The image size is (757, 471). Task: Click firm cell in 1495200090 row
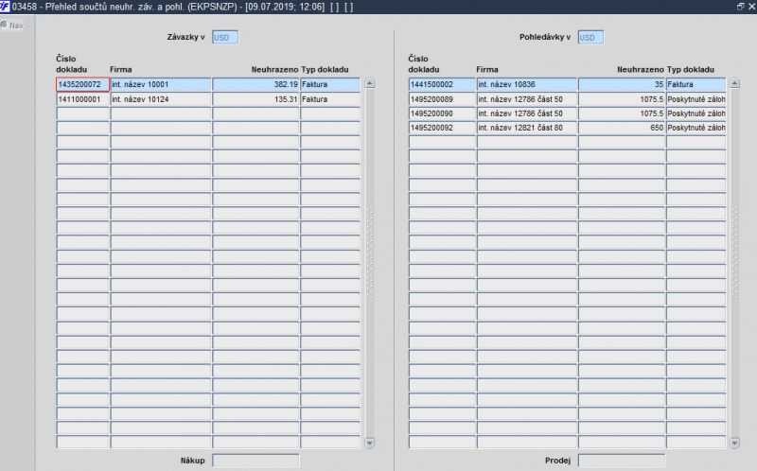pos(527,113)
